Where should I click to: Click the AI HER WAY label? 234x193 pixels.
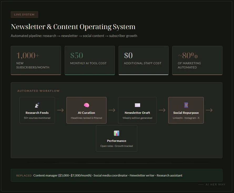(215, 185)
